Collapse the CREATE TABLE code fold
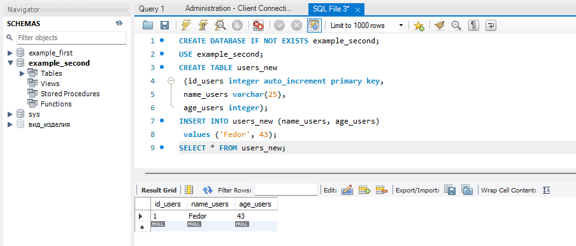Viewport: 576px width, 246px height. [x=171, y=81]
